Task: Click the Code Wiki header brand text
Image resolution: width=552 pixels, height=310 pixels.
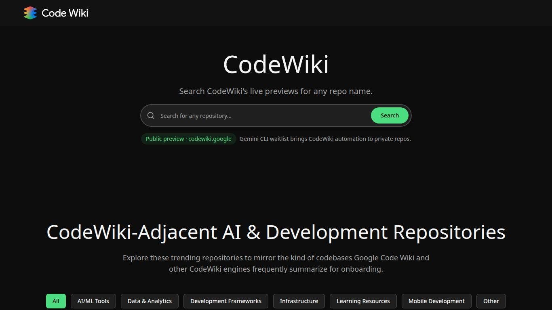Action: pyautogui.click(x=65, y=13)
